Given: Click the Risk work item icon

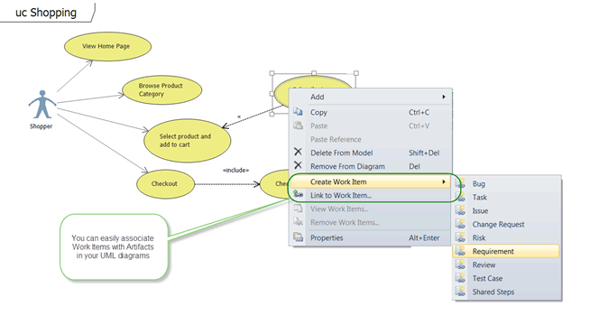Looking at the screenshot, I should coord(460,237).
